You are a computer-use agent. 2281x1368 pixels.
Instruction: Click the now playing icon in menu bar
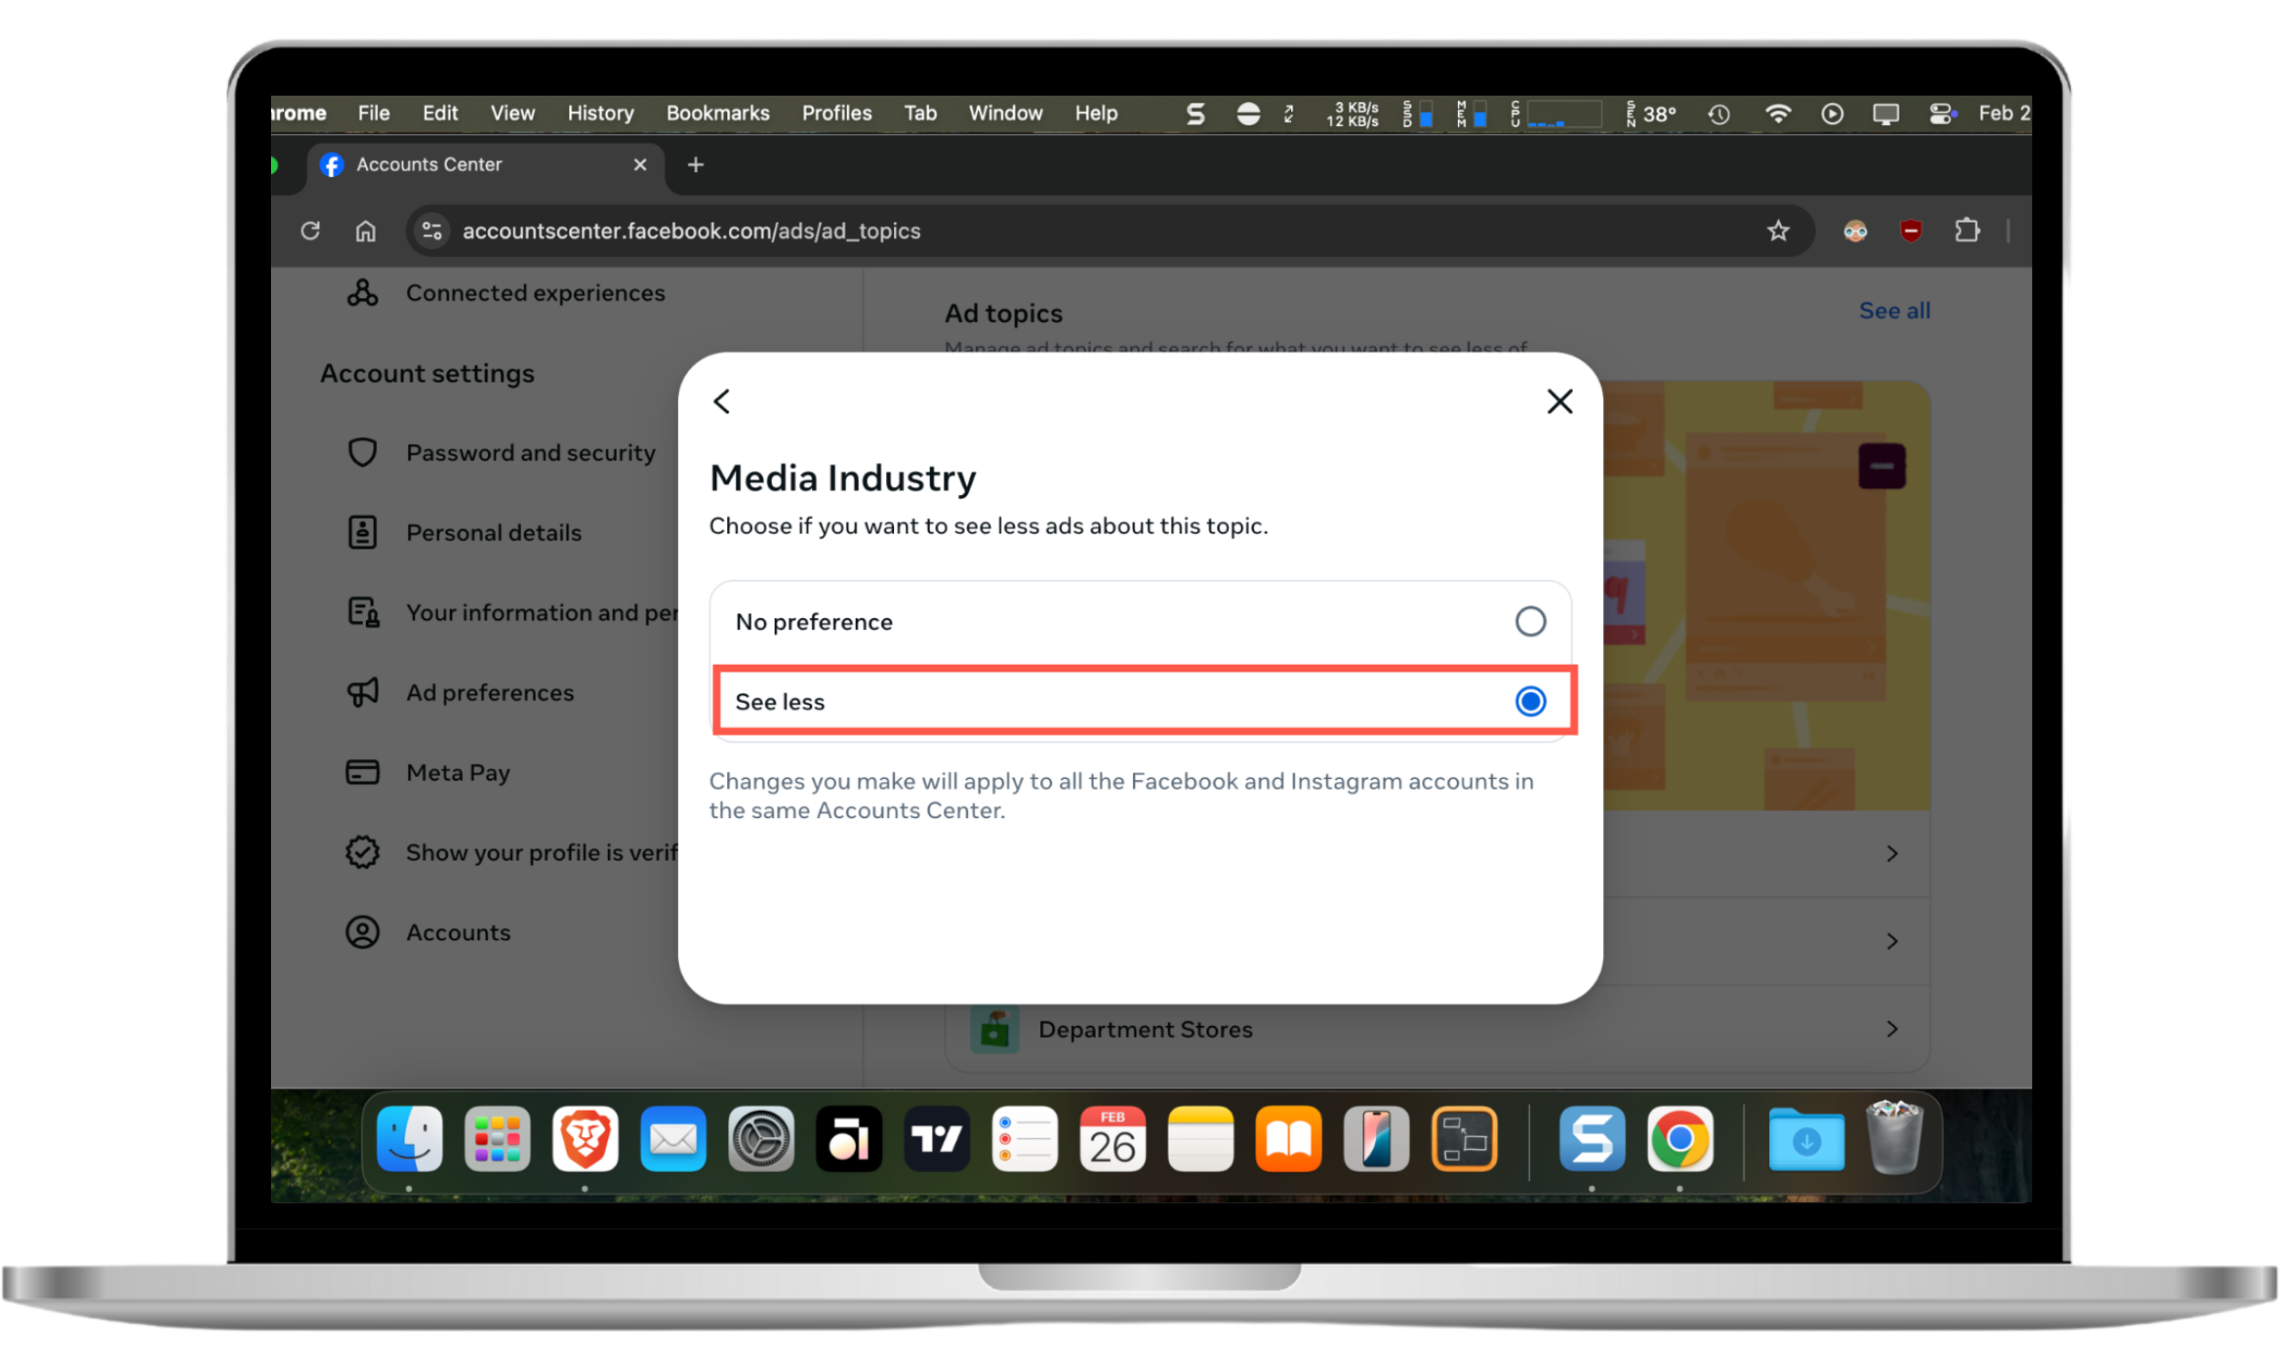coord(1832,114)
